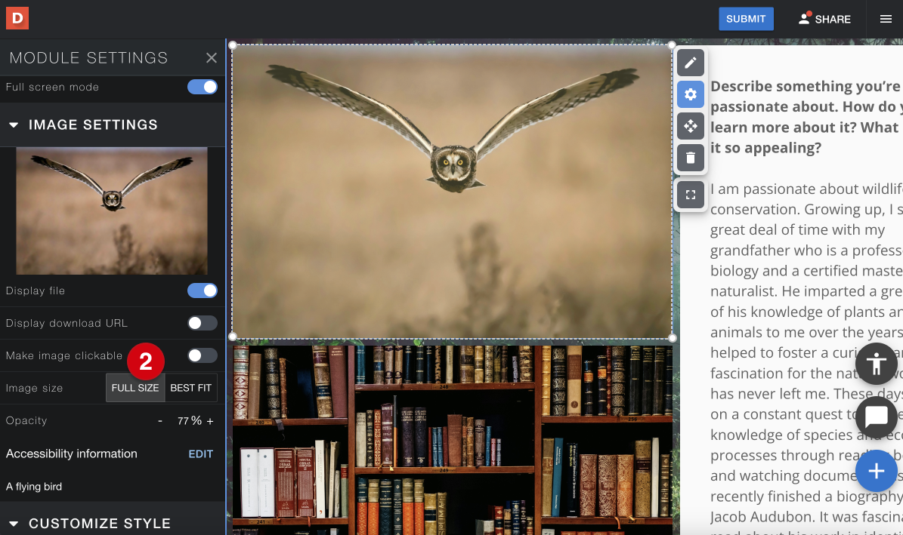Decrease opacity with minus button

point(160,421)
